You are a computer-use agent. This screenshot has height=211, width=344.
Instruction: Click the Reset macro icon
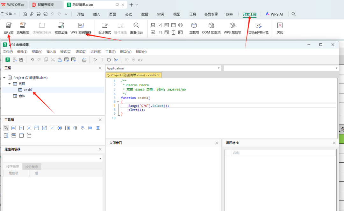click(x=109, y=59)
